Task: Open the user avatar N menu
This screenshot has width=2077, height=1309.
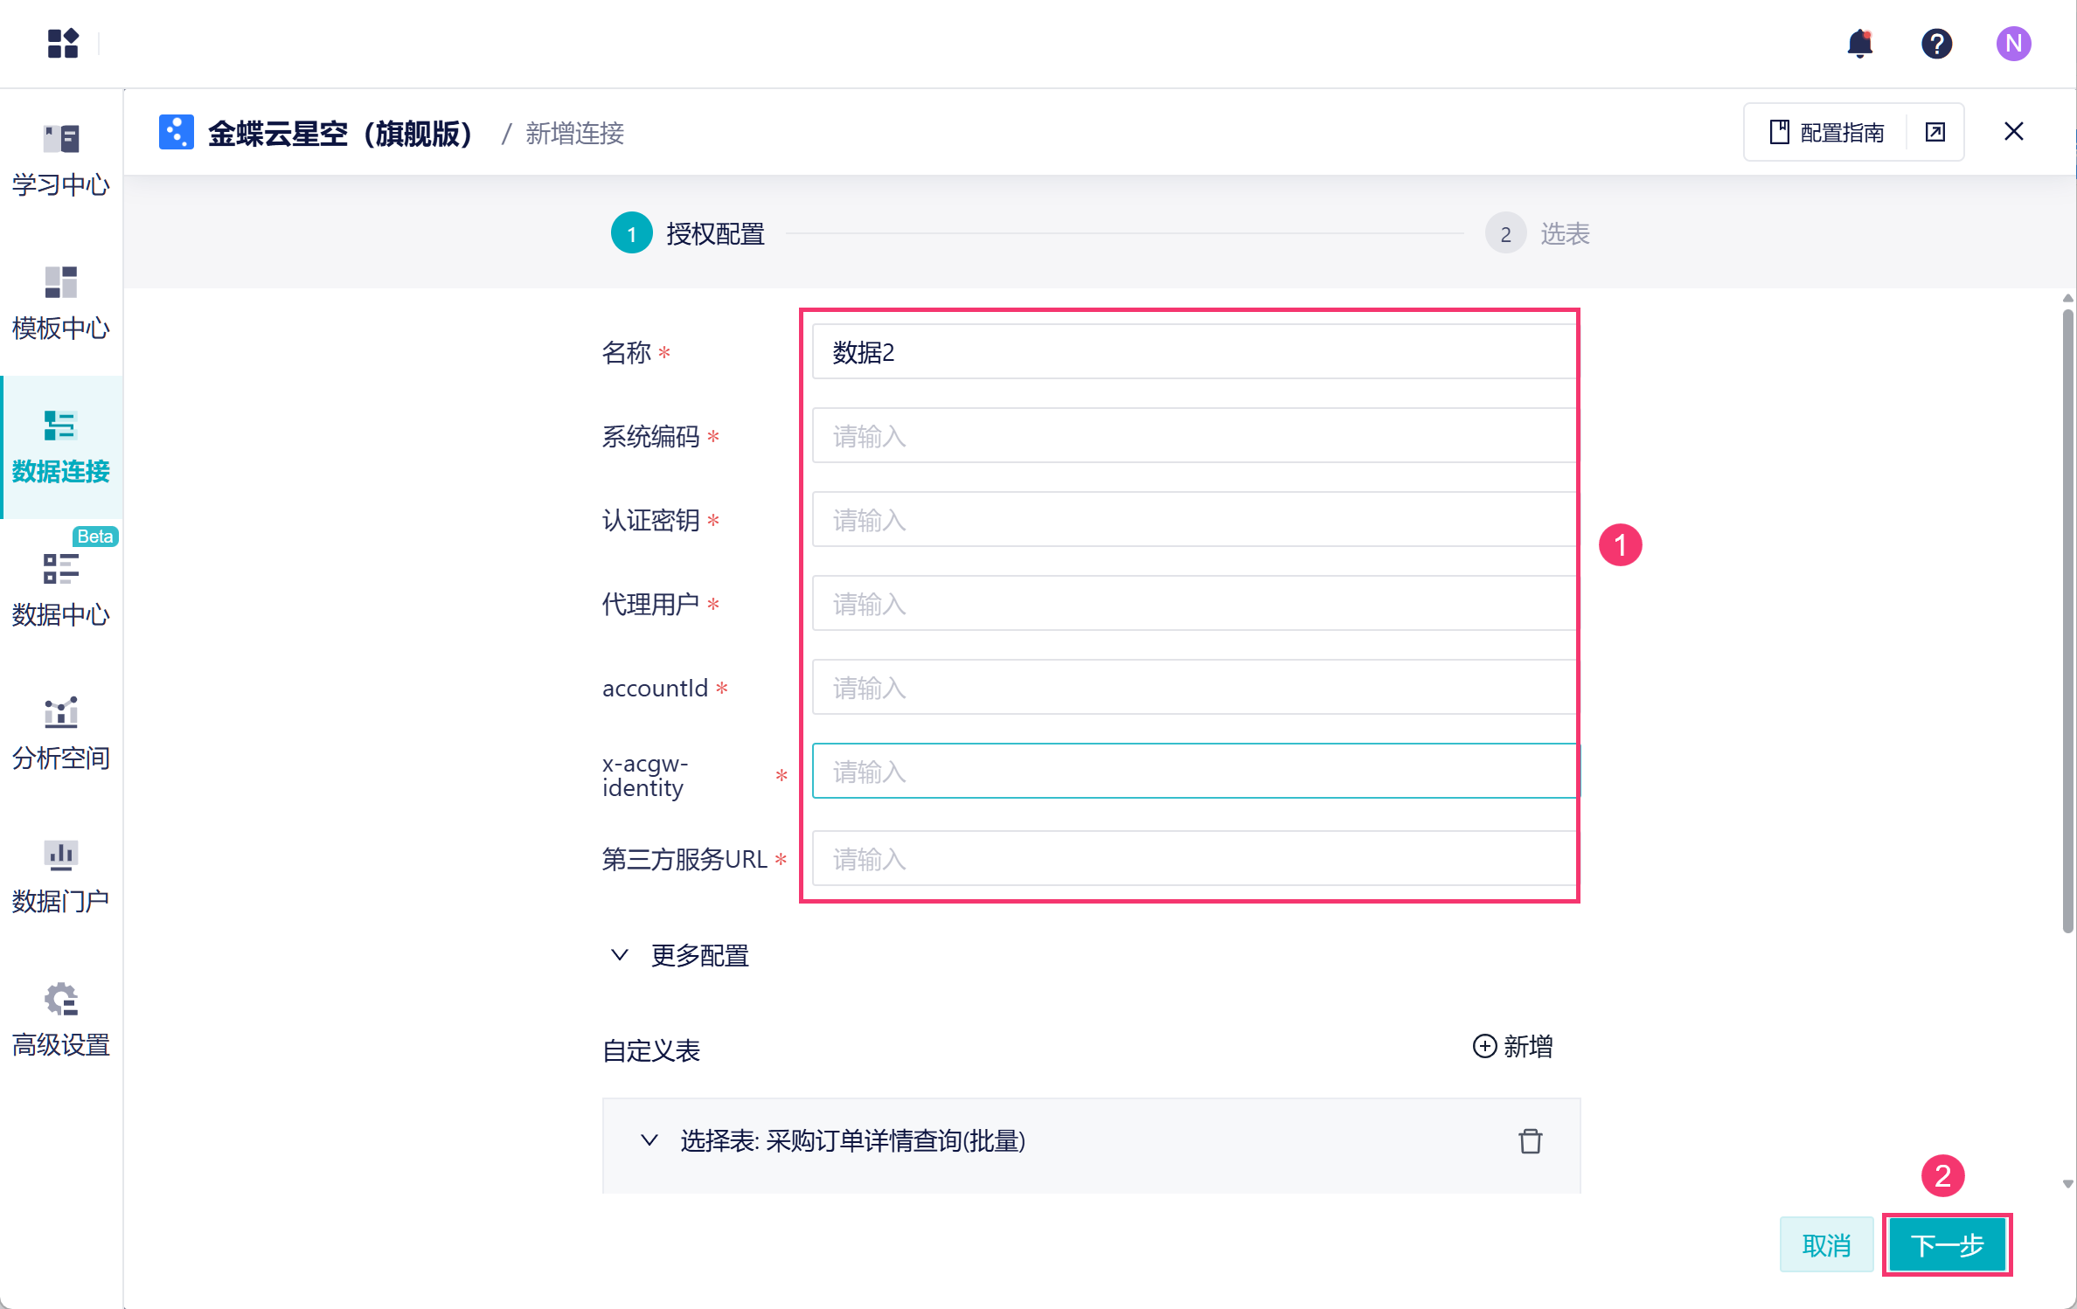Action: point(2013,44)
